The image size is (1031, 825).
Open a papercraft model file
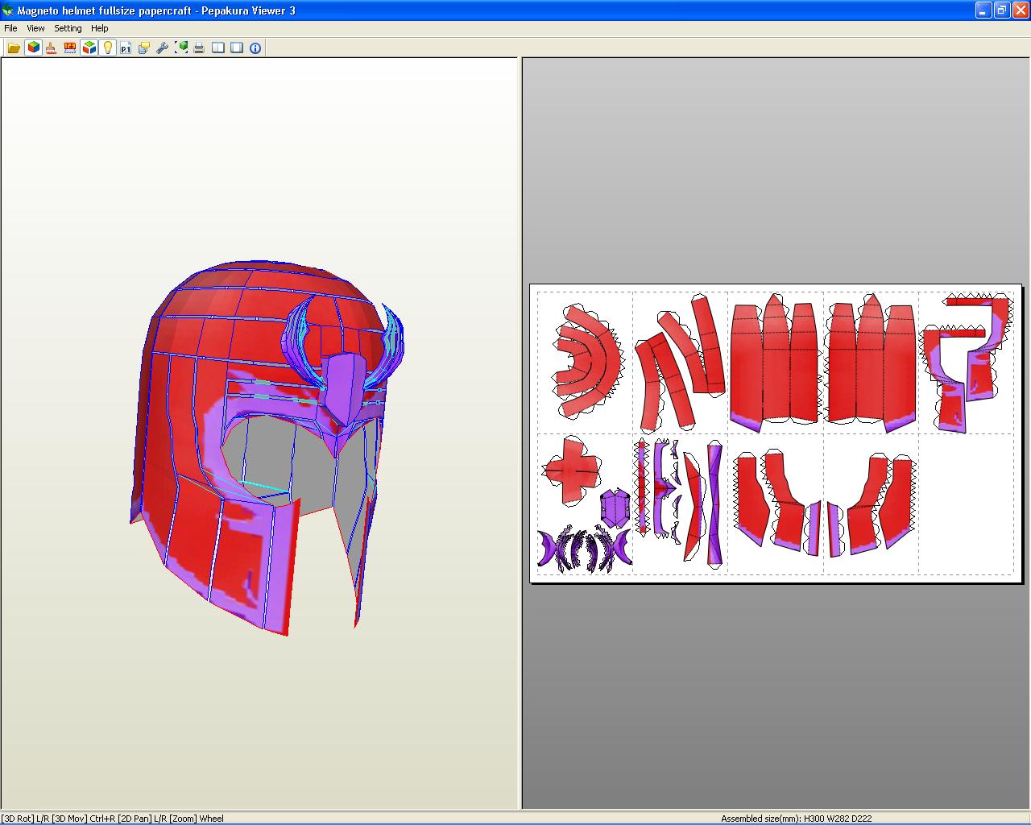pos(14,48)
